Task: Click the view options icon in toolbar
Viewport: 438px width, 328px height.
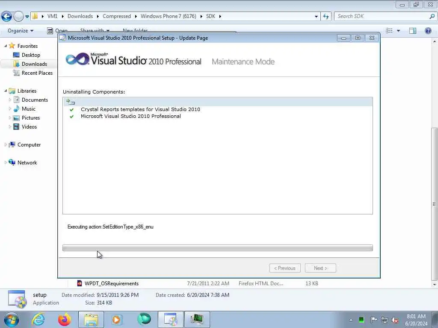Action: pyautogui.click(x=389, y=31)
